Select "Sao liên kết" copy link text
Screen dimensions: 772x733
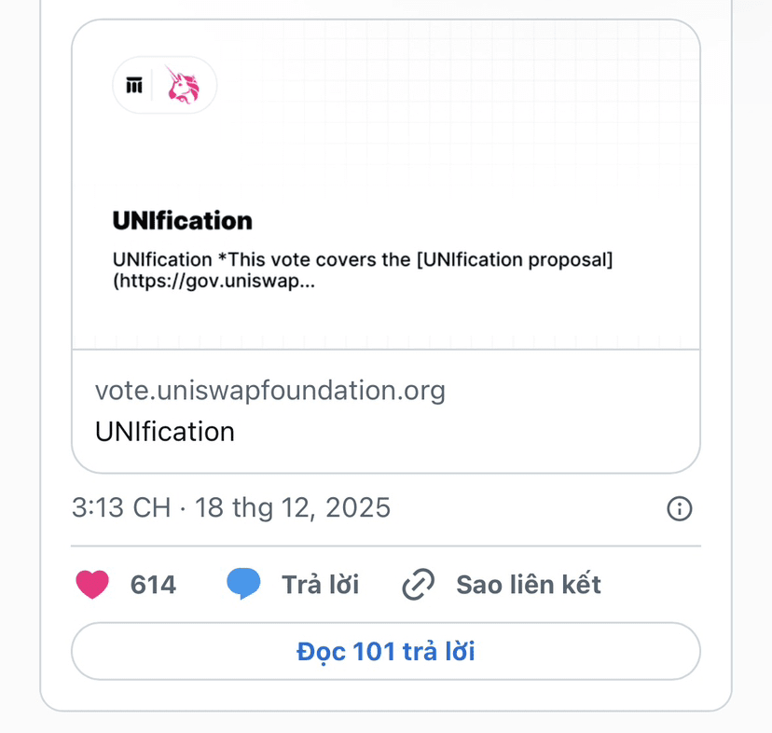pos(528,585)
